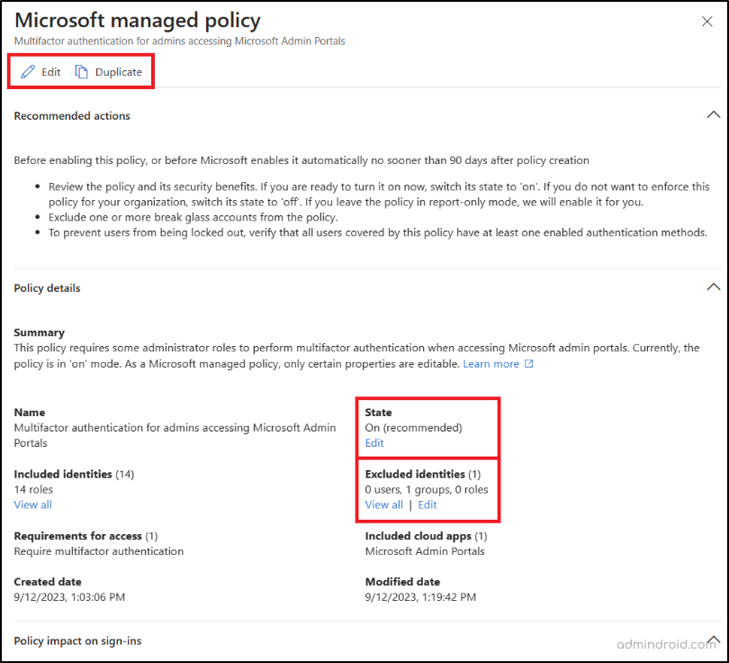Open the Learn more link in Summary
Image resolution: width=729 pixels, height=663 pixels.
pyautogui.click(x=491, y=364)
